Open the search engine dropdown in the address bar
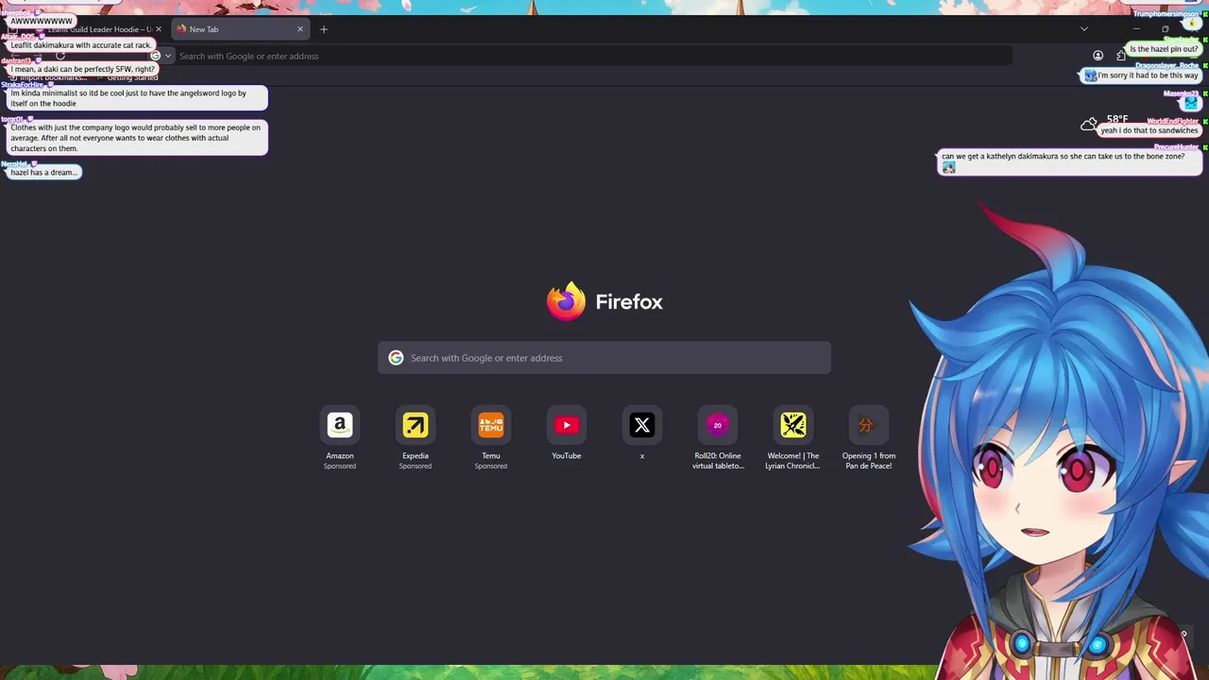Viewport: 1209px width, 680px height. [x=162, y=56]
